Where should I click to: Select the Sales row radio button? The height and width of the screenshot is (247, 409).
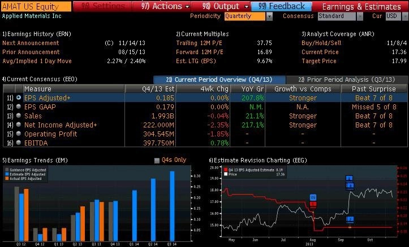(x=19, y=116)
